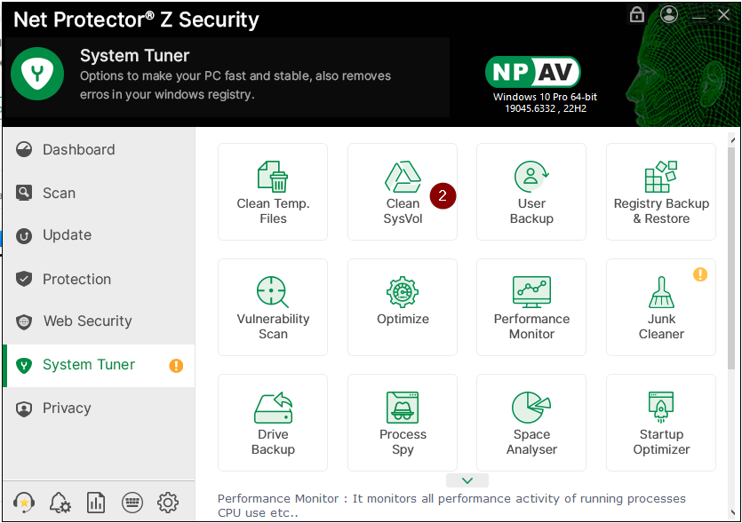The height and width of the screenshot is (523, 742).
Task: Open Registry Backup & Restore
Action: pos(661,192)
